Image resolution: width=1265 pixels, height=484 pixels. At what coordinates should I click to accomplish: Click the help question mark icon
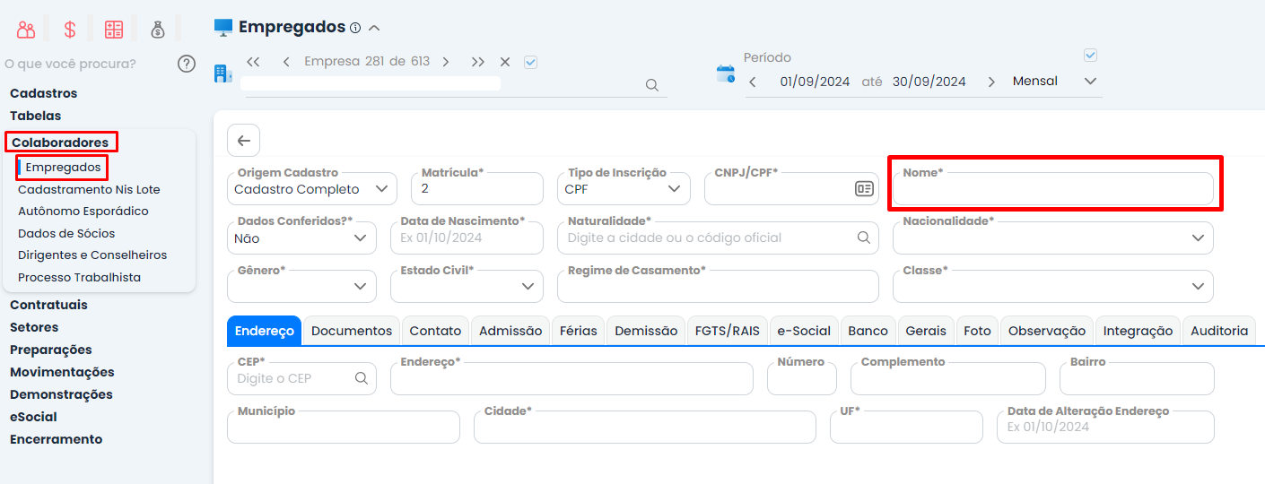pos(187,64)
